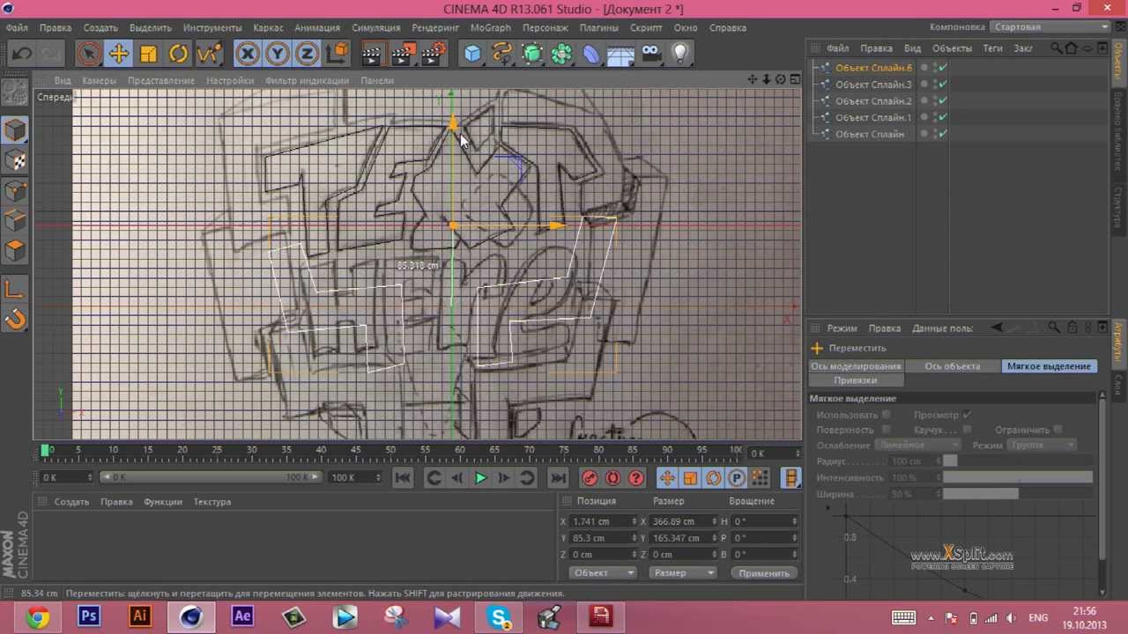Adjust the Интенсивность slider

coord(1018,477)
